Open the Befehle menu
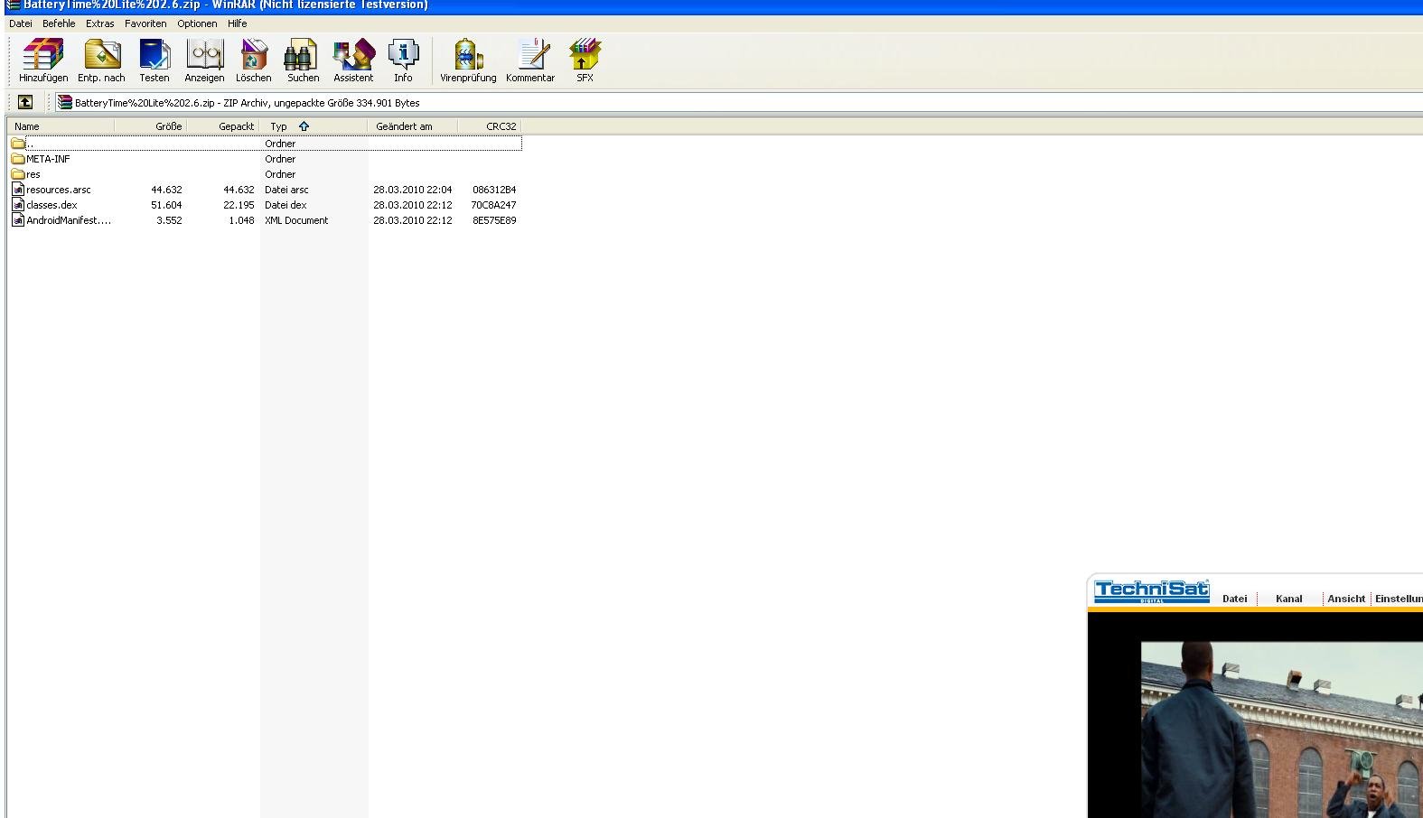 coord(59,23)
